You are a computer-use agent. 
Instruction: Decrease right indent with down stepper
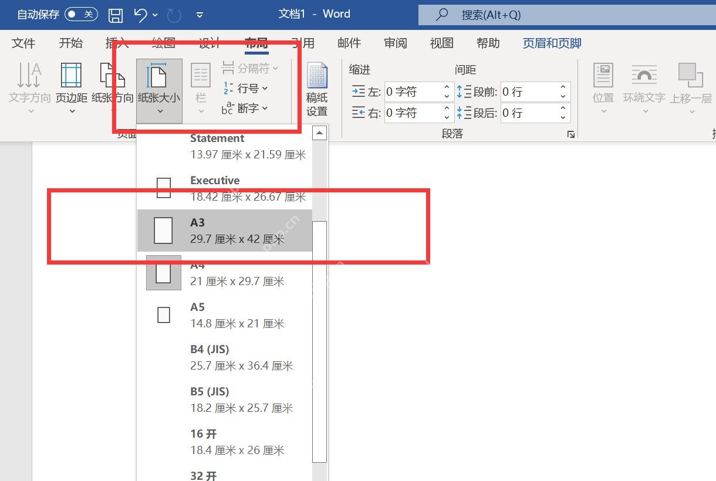coord(447,117)
